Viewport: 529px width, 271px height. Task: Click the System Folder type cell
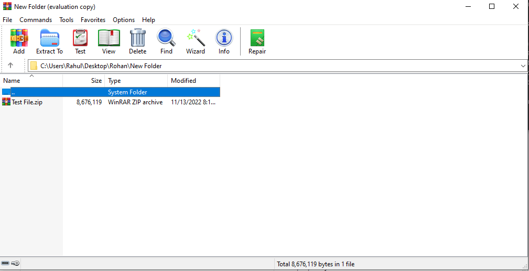(127, 92)
